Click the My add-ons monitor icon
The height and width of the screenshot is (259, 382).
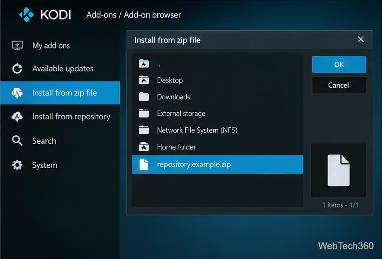point(17,45)
